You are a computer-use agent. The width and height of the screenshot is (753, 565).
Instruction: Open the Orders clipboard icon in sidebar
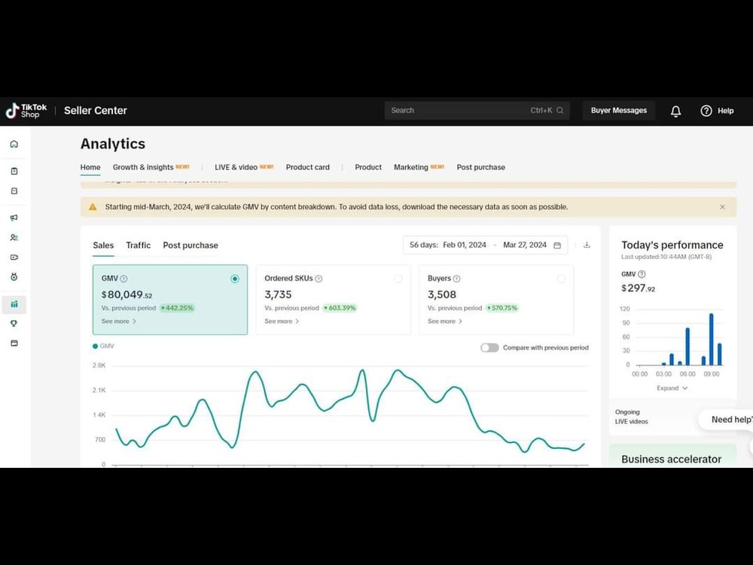[14, 171]
